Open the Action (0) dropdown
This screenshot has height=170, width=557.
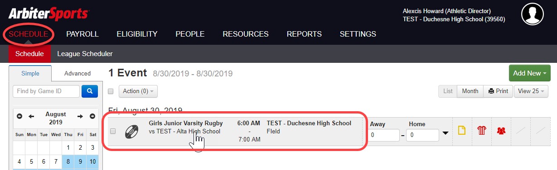[x=138, y=91]
